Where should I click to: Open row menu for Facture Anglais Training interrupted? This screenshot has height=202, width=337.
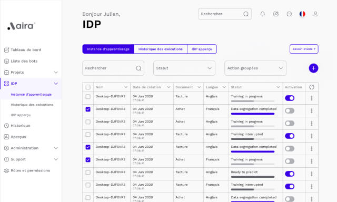[x=311, y=136]
